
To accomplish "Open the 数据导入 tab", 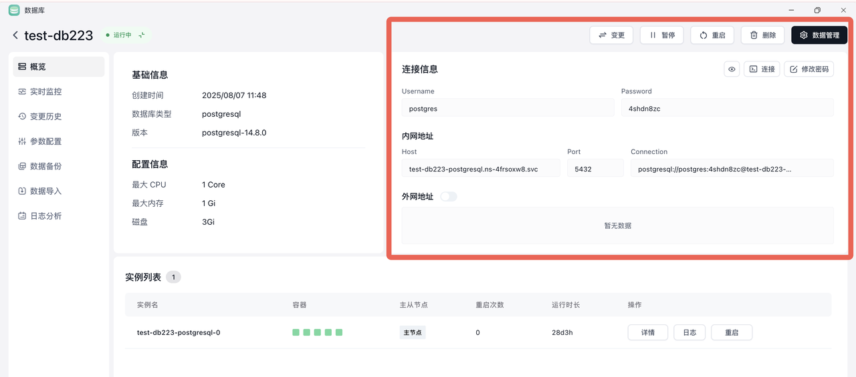I will [x=58, y=191].
